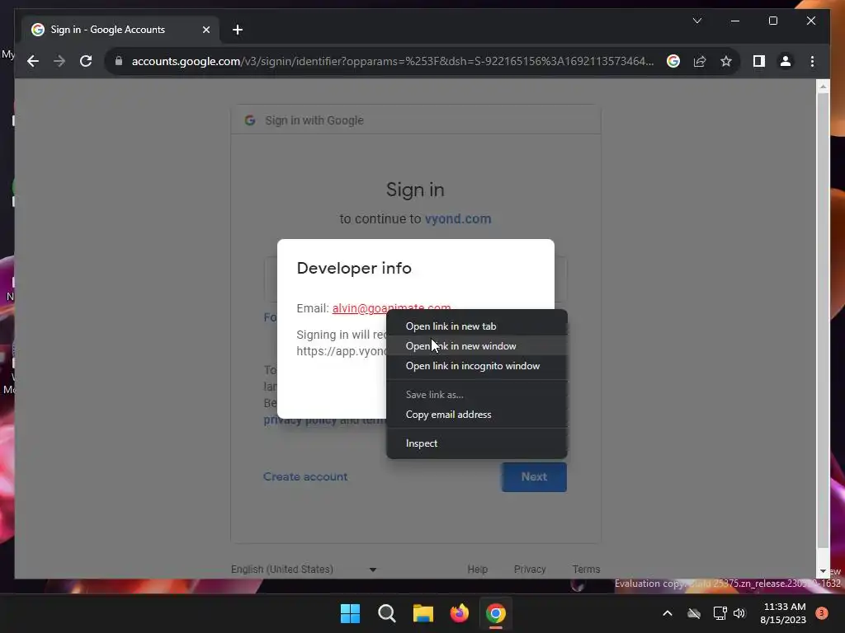Open the Help link

pos(478,569)
